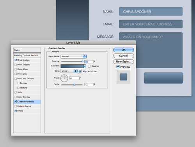Click the 'EMAIL:' form label

(108, 24)
